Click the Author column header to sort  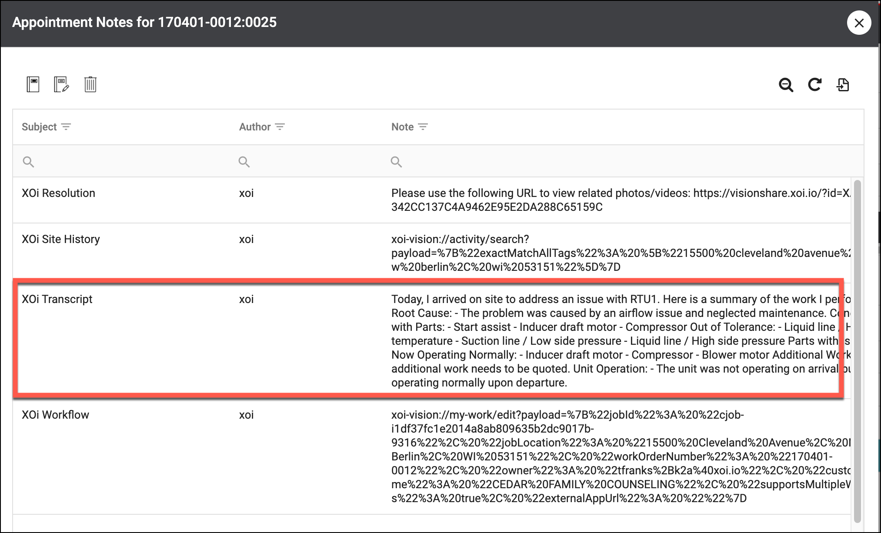pyautogui.click(x=255, y=127)
